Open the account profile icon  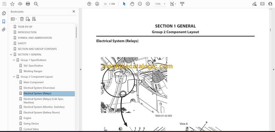coord(270,4)
